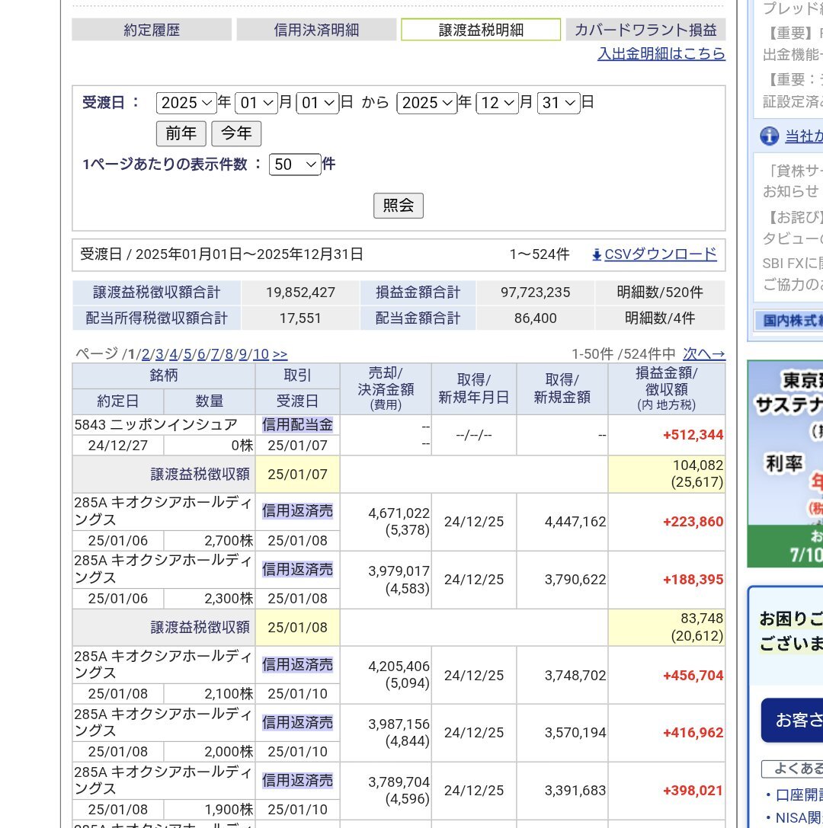Click the 2,300株 quantity cell
823x828 pixels.
pos(210,599)
